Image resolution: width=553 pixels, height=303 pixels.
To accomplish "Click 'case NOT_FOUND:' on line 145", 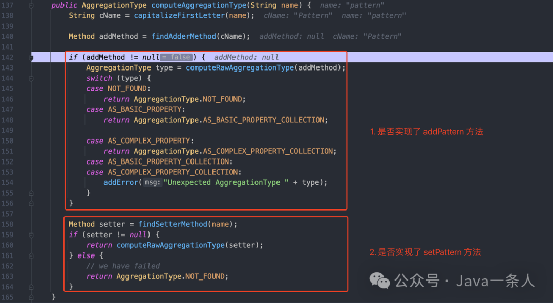I will point(118,89).
